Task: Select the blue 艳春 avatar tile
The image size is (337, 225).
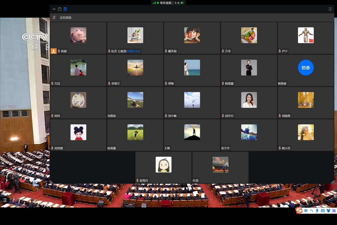Action: tap(306, 68)
